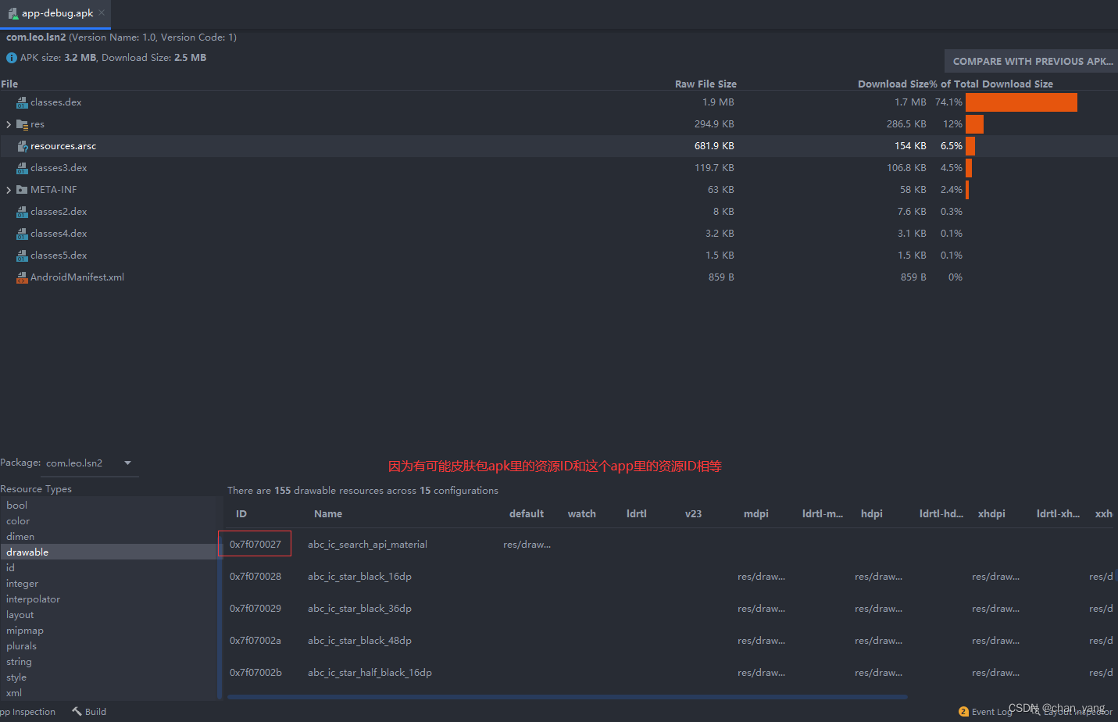
Task: Click the Event Log notification badge icon
Action: [x=963, y=711]
